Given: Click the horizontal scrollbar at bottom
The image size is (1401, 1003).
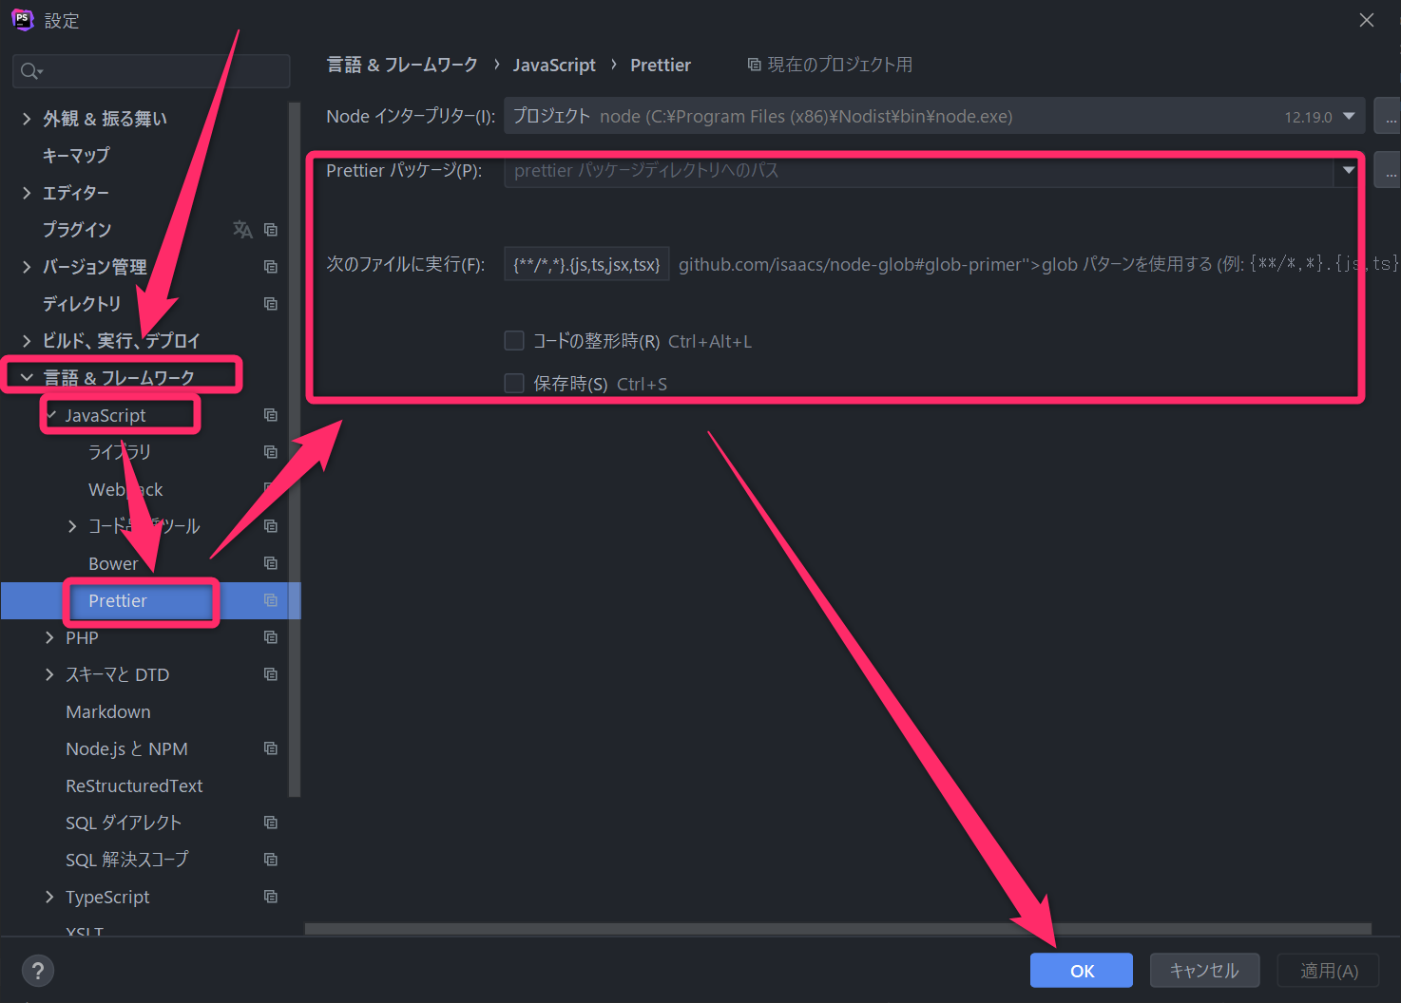Looking at the screenshot, I should click(838, 929).
